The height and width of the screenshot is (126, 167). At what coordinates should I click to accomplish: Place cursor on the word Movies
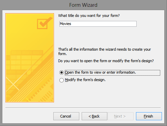[x=65, y=24]
